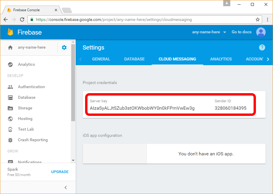Go back in browser history
Screen dimensions: 273x194
(6, 19)
